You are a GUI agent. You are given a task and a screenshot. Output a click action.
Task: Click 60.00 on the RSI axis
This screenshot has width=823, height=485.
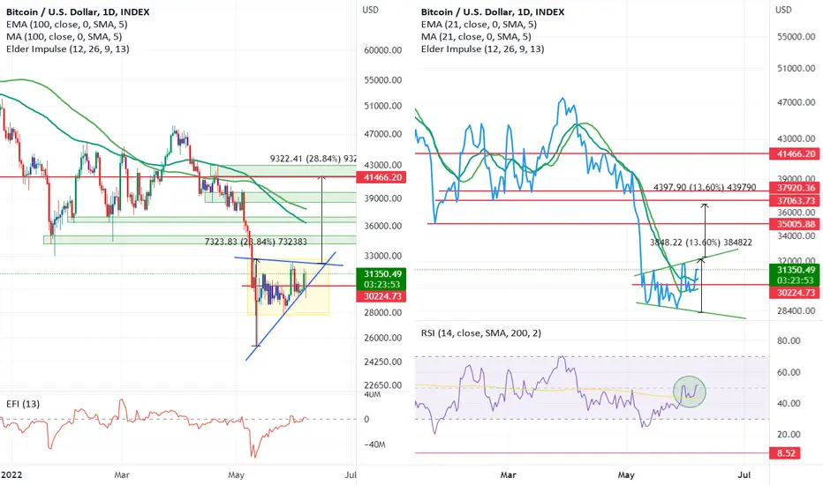tap(789, 372)
